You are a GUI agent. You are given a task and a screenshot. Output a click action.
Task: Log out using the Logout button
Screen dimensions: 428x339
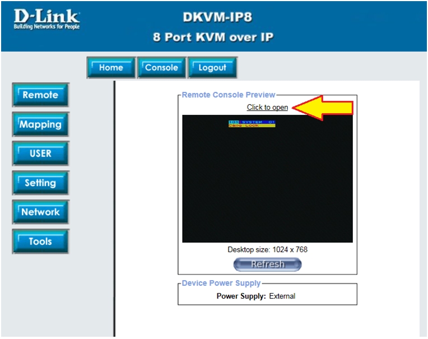212,68
